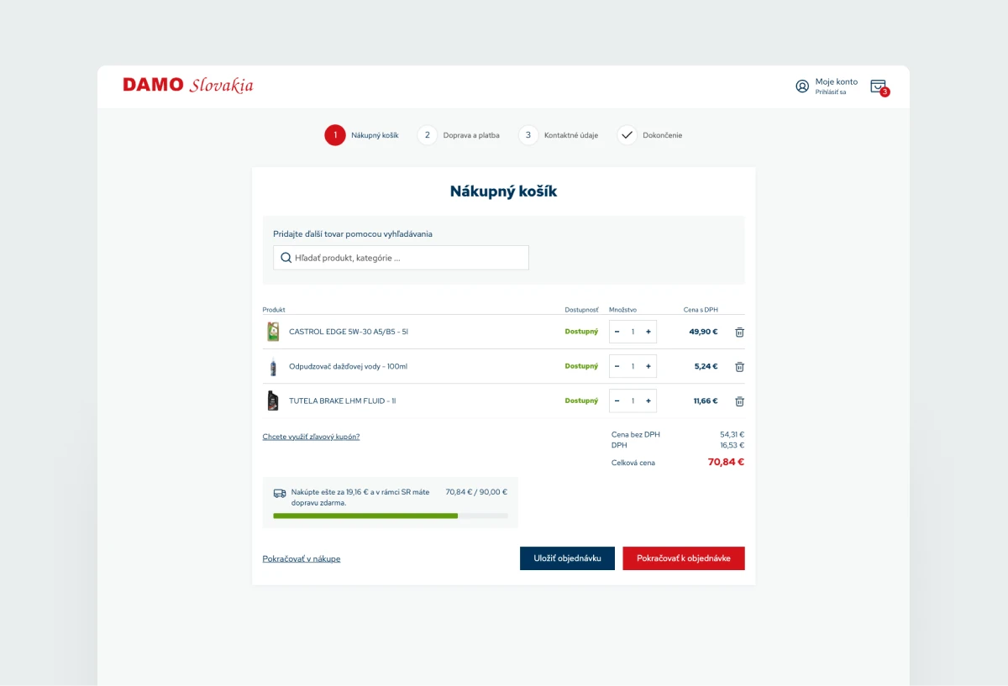
Task: Click the Hľadať produkt search field
Action: click(x=401, y=258)
